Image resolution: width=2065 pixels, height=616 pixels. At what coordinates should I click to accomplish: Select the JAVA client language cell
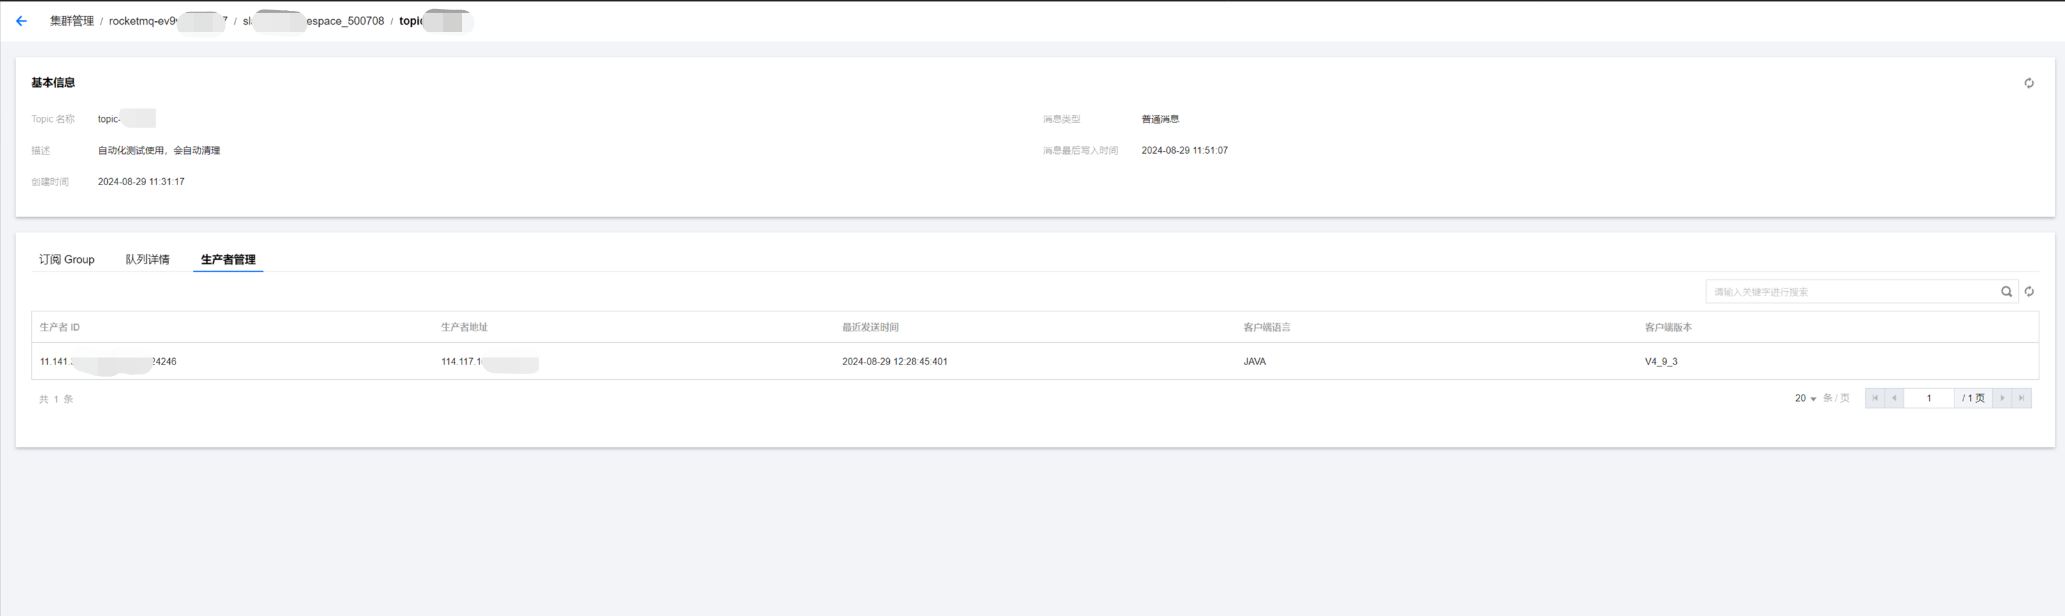(1254, 362)
